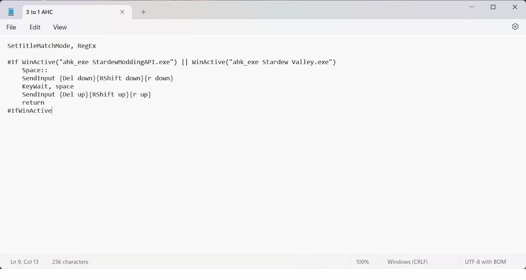Image resolution: width=526 pixels, height=280 pixels.
Task: Close the "3 to 1 AHC" tab
Action: (x=122, y=12)
